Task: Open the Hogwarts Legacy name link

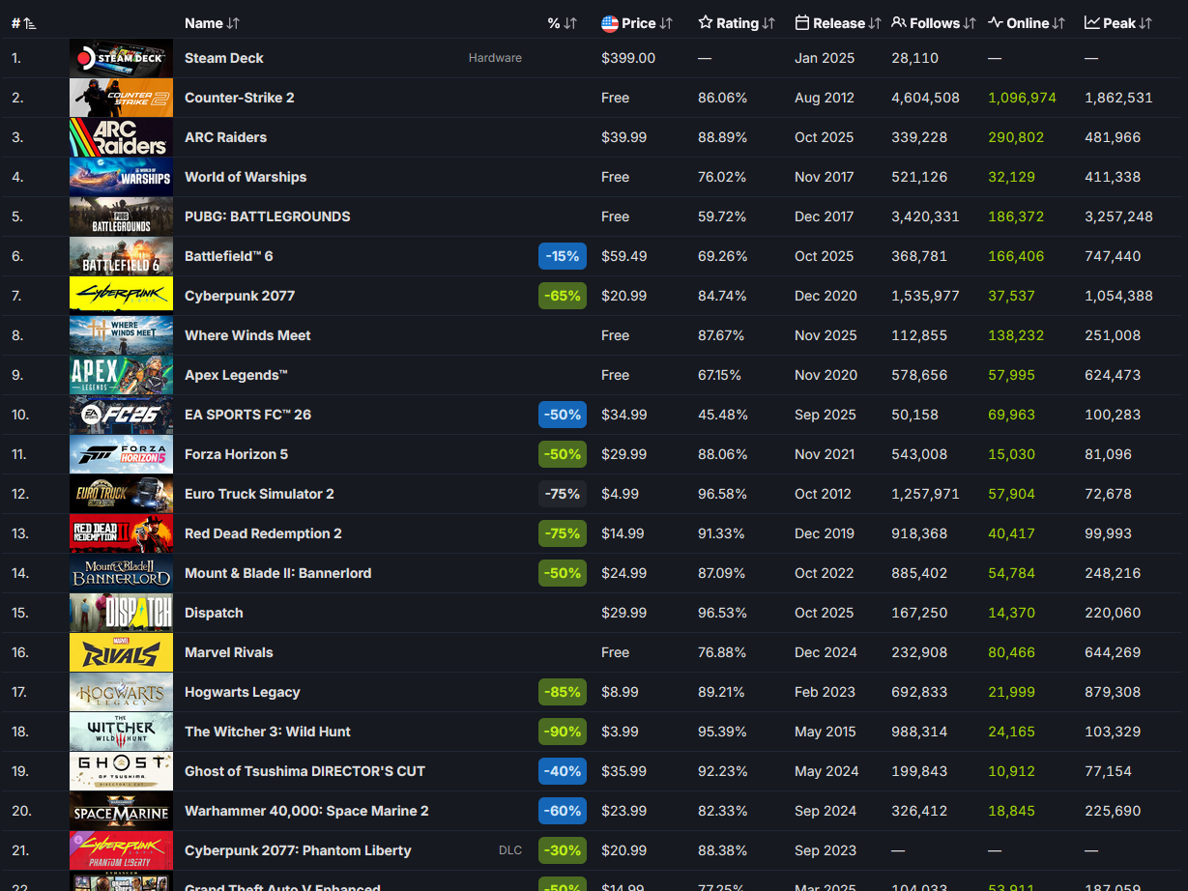Action: [x=243, y=692]
